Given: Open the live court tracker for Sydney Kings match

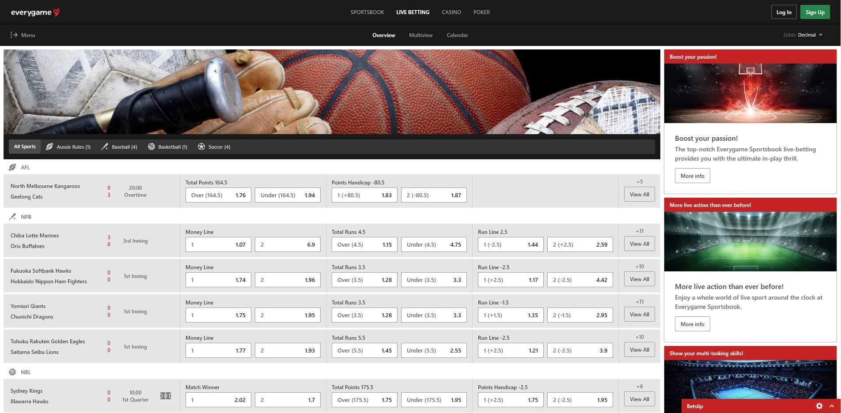Looking at the screenshot, I should (166, 396).
